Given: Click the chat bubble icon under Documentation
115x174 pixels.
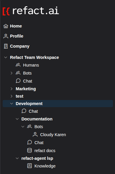Looking at the screenshot, I should (x=30, y=142).
